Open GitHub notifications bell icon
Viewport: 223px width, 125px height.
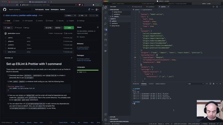(x=89, y=9)
